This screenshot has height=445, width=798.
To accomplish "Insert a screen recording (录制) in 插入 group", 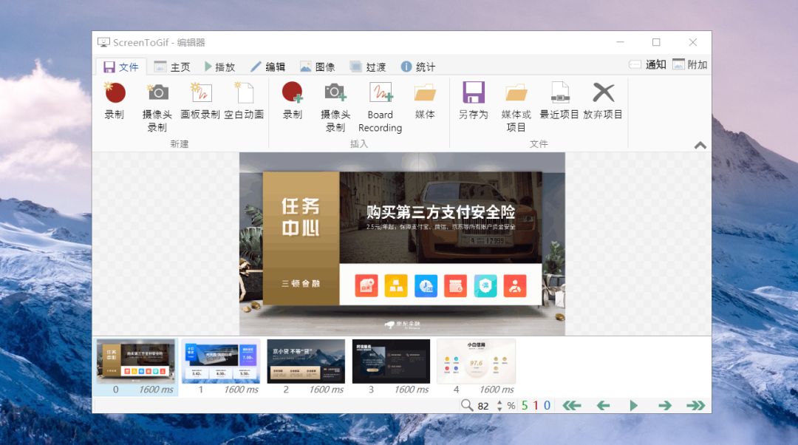I will point(292,101).
